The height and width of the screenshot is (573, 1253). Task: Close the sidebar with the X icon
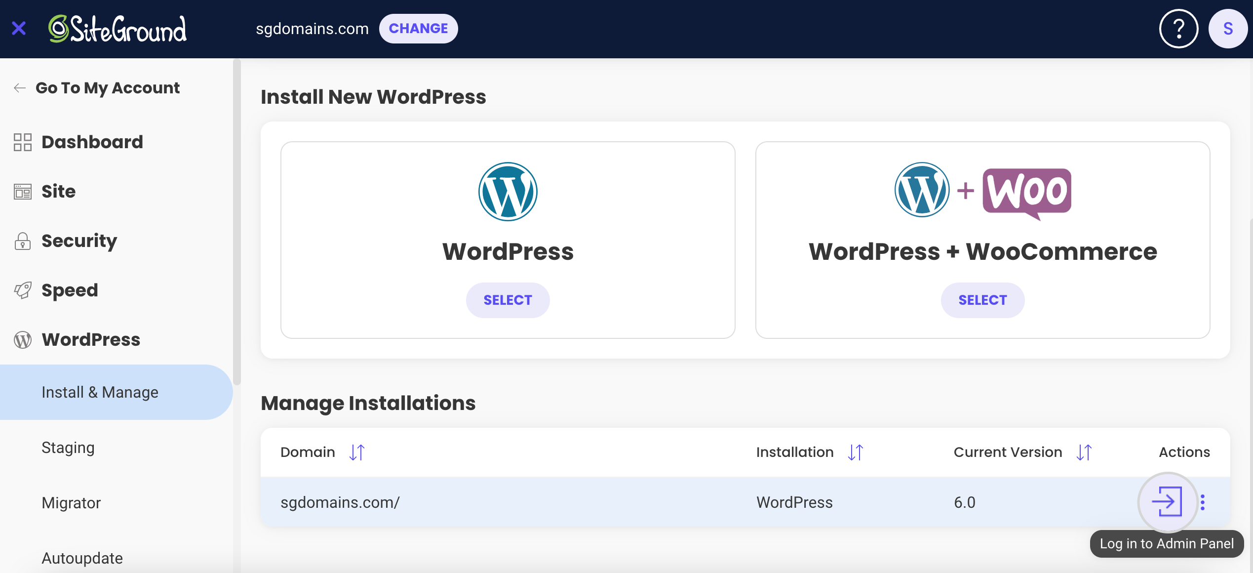point(19,29)
